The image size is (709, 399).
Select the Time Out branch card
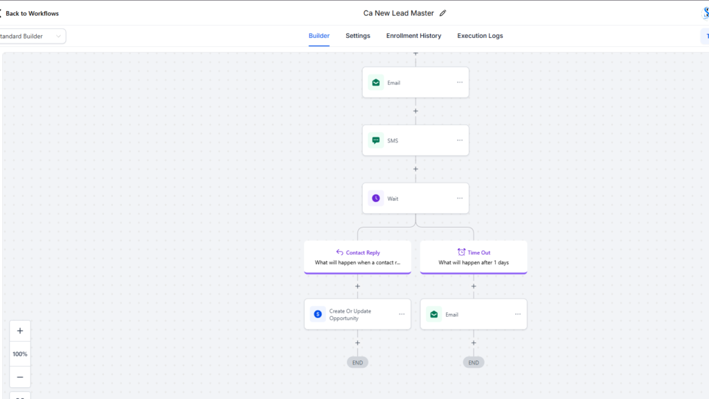pyautogui.click(x=474, y=257)
